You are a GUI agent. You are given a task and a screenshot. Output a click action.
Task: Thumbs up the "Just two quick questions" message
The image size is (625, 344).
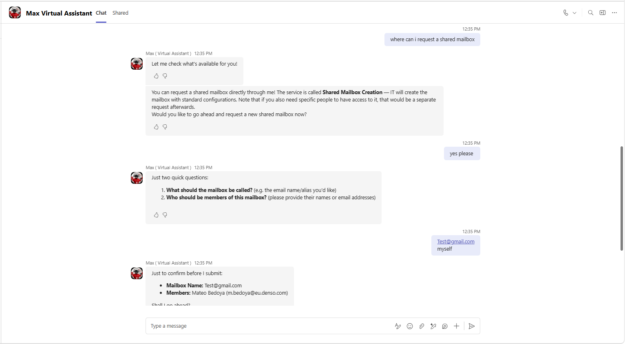[156, 215]
